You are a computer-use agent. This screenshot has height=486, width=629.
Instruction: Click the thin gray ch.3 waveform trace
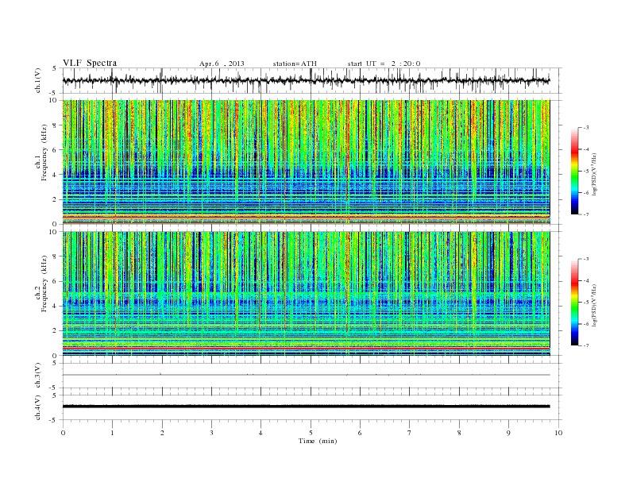pos(306,375)
